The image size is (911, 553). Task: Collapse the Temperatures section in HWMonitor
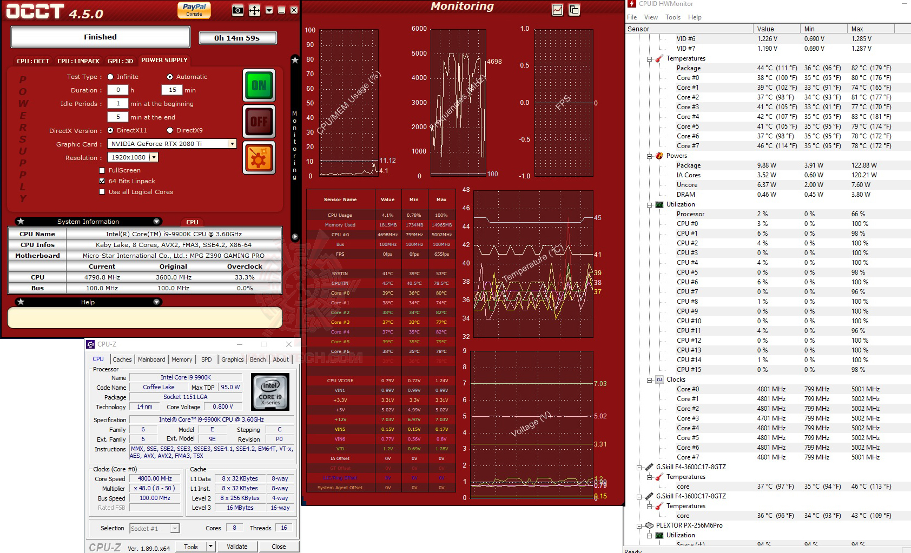point(649,58)
